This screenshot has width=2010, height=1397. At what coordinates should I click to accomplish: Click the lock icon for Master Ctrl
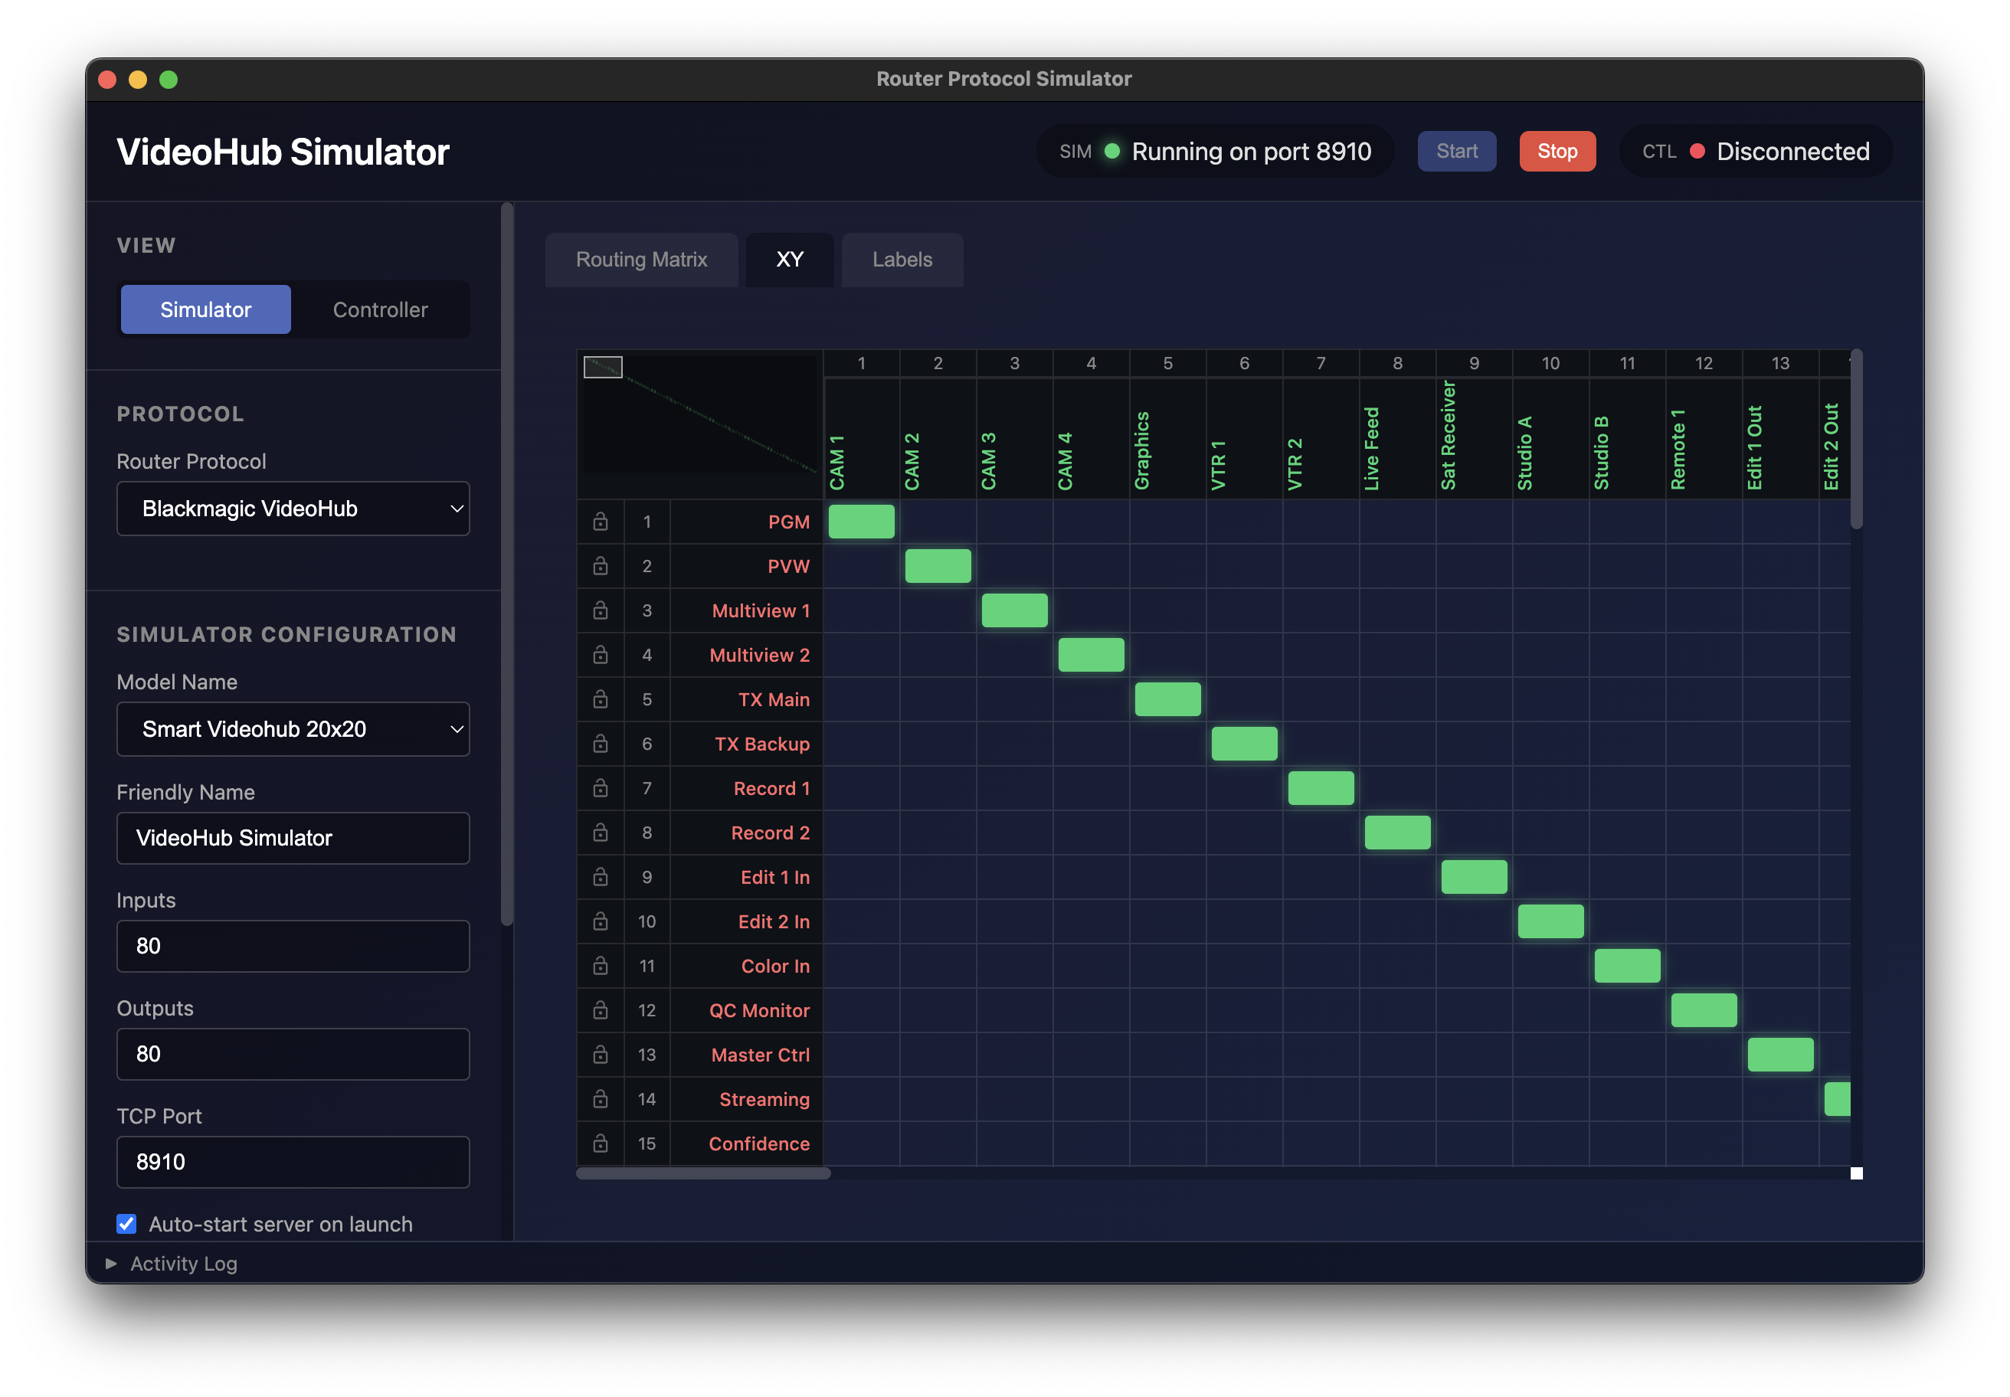coord(601,1055)
